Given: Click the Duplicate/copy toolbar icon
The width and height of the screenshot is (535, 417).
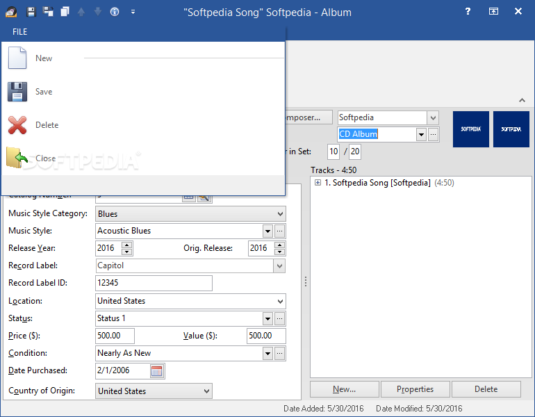Looking at the screenshot, I should 65,12.
